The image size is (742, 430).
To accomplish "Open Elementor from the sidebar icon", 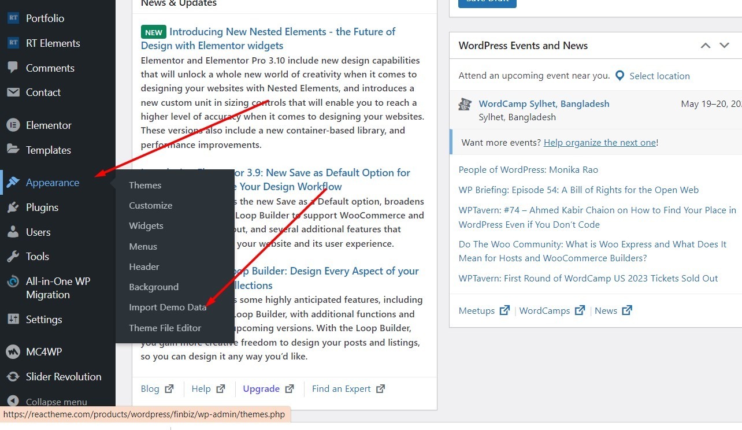I will [13, 125].
